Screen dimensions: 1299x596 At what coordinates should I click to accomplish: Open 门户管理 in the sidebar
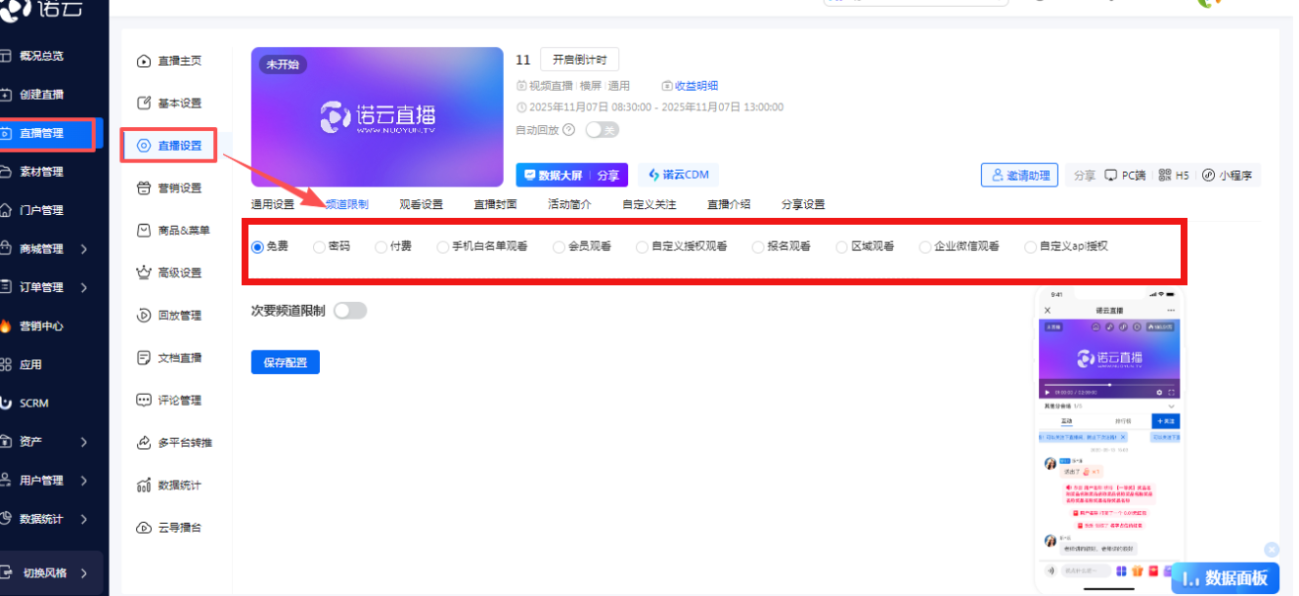click(x=41, y=210)
